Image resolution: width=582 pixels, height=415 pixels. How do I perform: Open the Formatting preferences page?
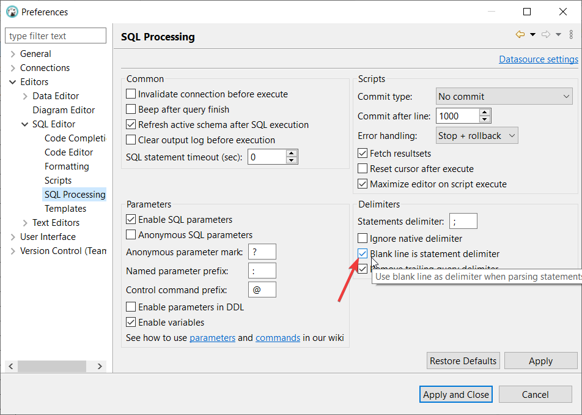point(67,166)
